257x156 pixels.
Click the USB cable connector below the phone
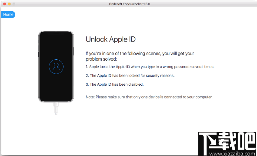tap(56, 108)
